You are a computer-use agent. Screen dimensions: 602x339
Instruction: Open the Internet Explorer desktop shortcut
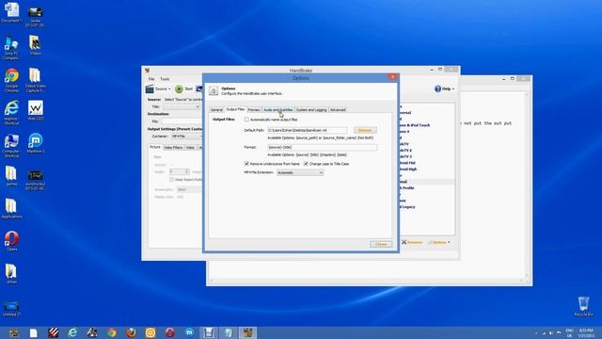[11, 113]
